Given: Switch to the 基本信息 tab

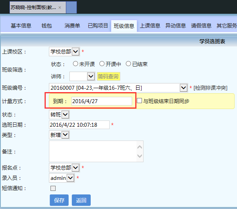Looking at the screenshot, I should pyautogui.click(x=21, y=26).
